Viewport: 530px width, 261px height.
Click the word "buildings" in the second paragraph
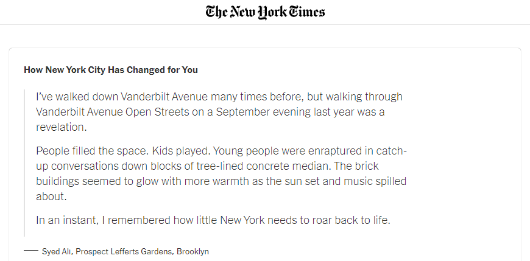click(60, 181)
